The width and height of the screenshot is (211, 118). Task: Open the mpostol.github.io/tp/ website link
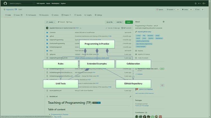144,32
